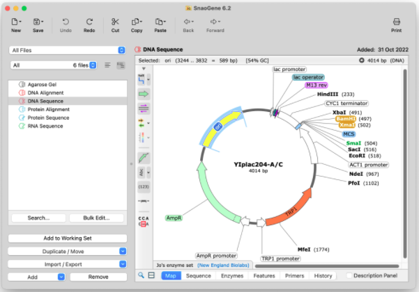Image resolution: width=419 pixels, height=292 pixels.
Task: Click the New England Biolabs link
Action: [x=223, y=266]
